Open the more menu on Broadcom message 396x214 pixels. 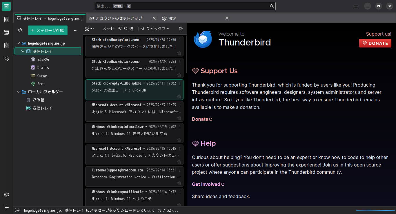179,170
